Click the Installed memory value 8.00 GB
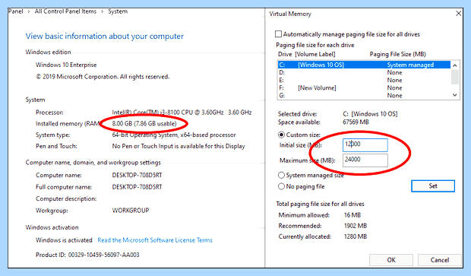Image resolution: width=471 pixels, height=276 pixels. 144,124
